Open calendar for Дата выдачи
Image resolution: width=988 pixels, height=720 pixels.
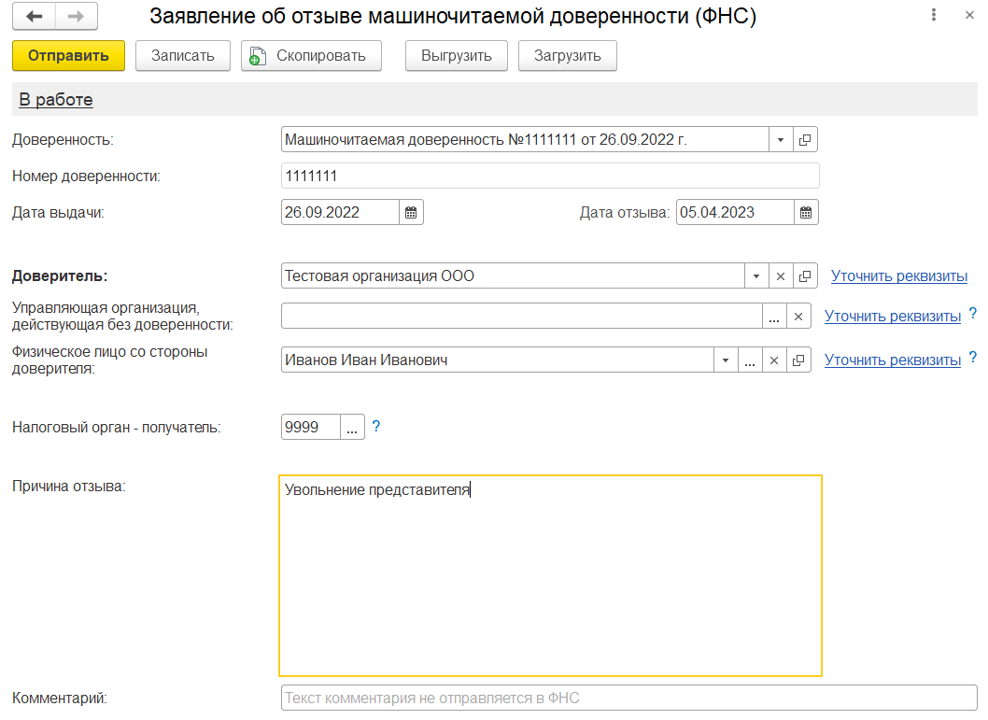(411, 212)
